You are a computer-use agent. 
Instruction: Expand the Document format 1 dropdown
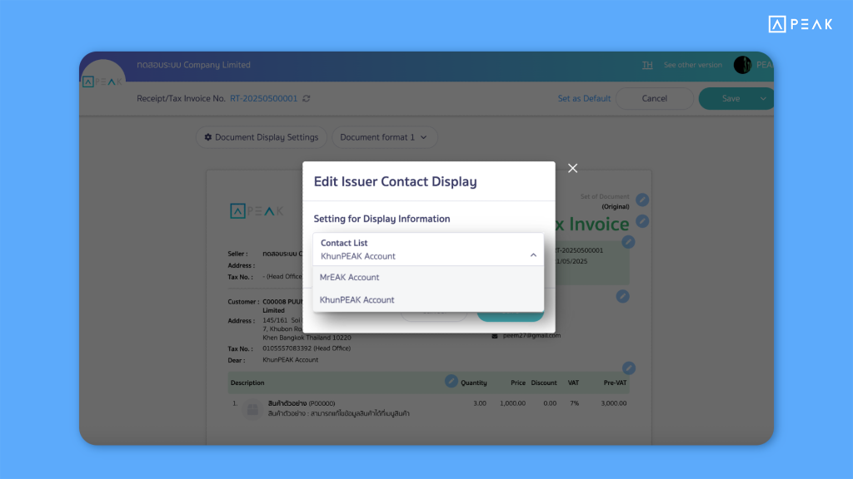coord(384,137)
